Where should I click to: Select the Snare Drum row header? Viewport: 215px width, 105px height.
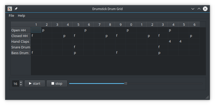[21, 47]
